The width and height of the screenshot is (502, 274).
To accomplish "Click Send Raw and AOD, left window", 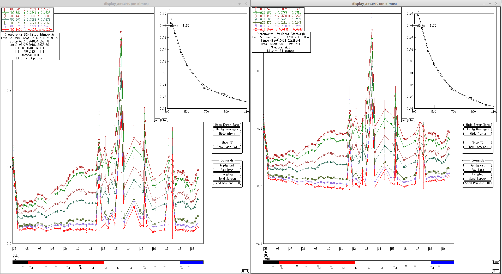I will [x=227, y=183].
